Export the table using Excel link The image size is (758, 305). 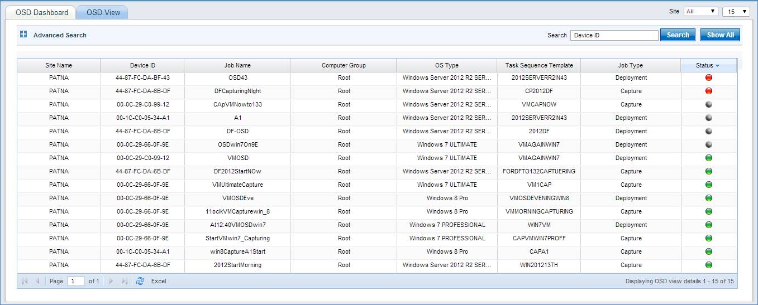(x=159, y=281)
